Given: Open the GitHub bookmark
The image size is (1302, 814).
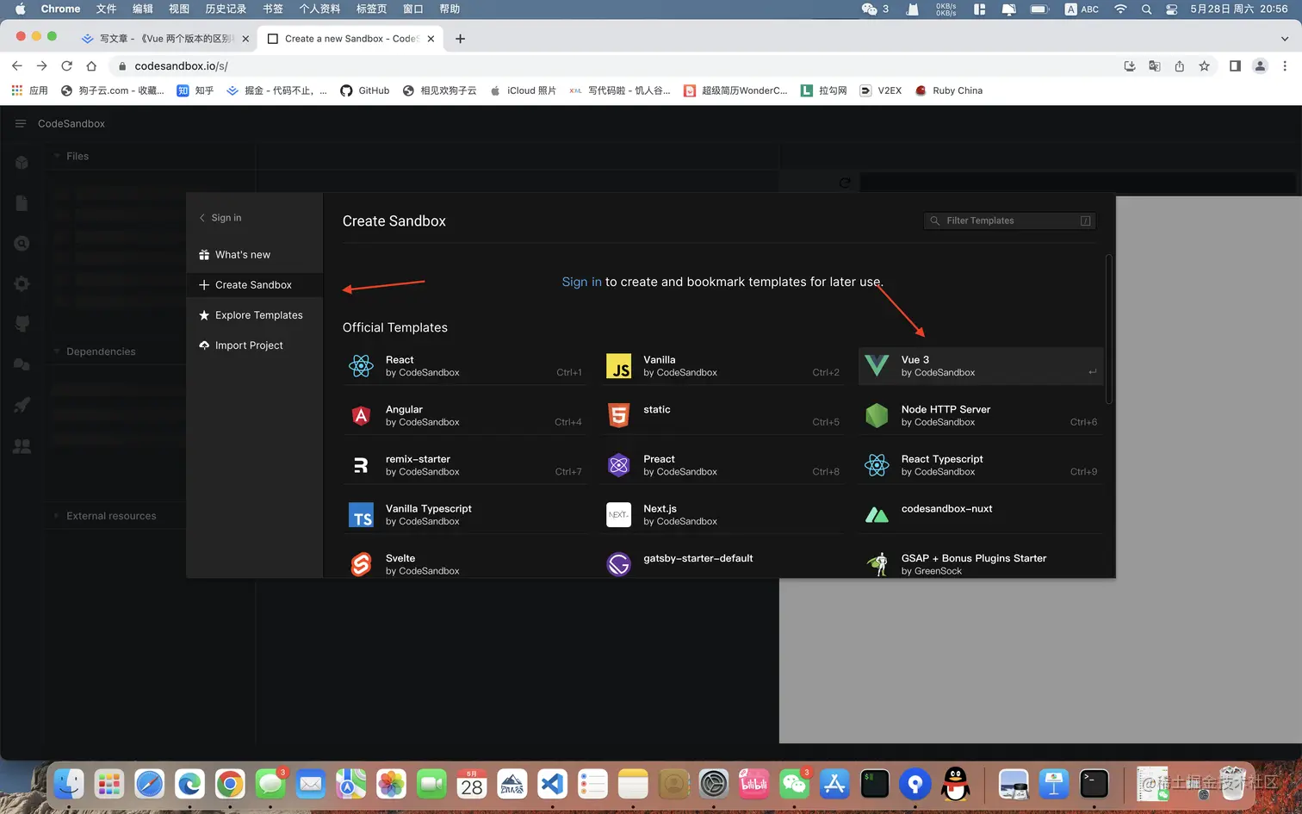Looking at the screenshot, I should (x=365, y=90).
